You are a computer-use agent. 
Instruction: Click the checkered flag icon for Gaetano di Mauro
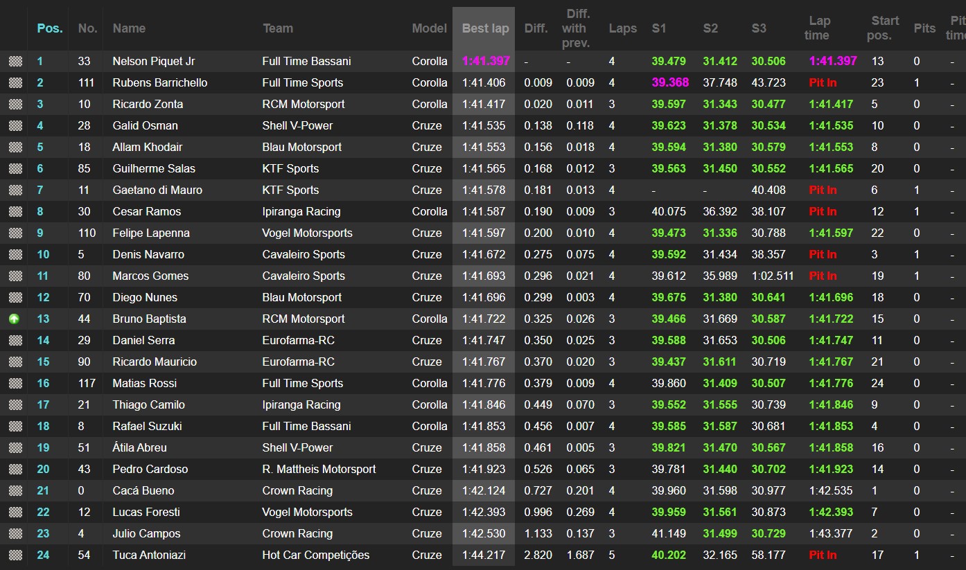[x=15, y=190]
